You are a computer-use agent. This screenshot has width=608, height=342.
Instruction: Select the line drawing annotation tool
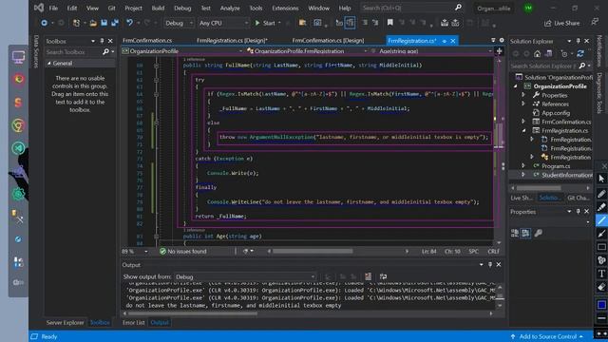tap(601, 220)
